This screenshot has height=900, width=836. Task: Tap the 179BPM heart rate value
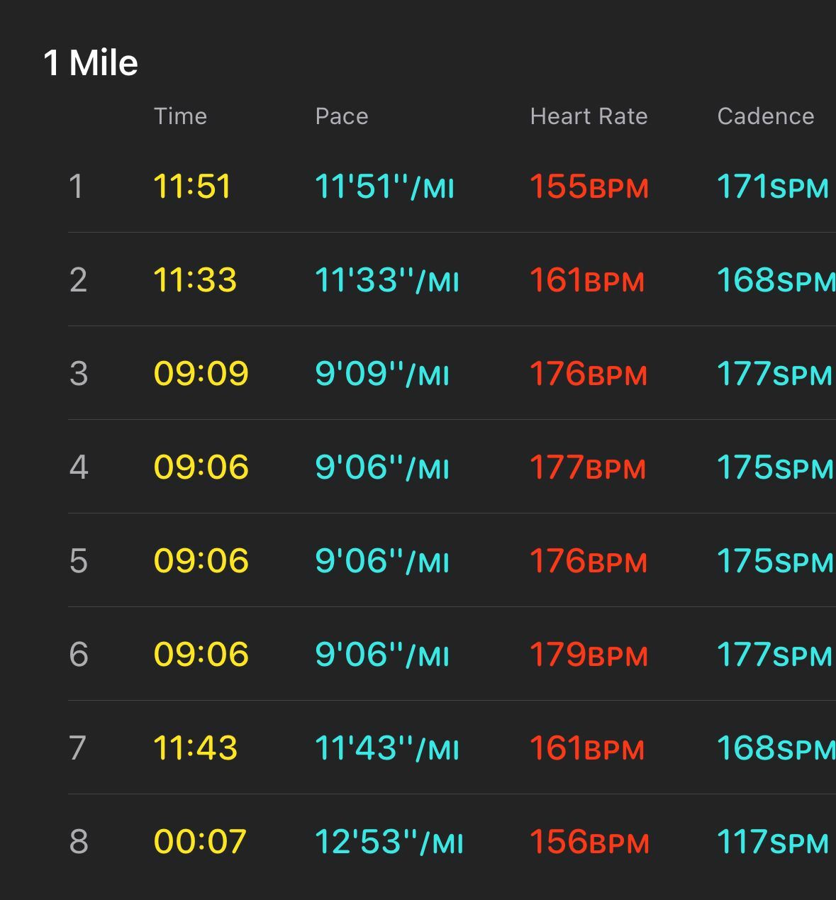589,655
